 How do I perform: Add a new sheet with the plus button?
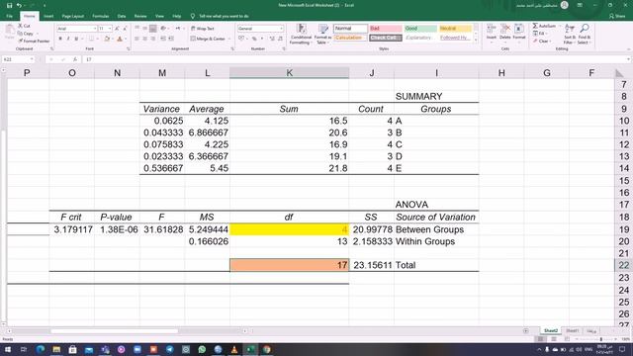[525, 330]
